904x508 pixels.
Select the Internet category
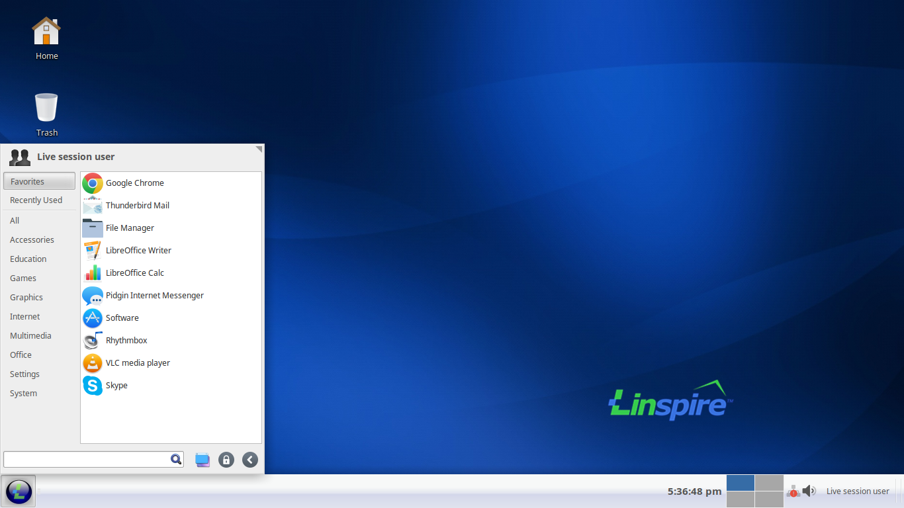pyautogui.click(x=39, y=317)
